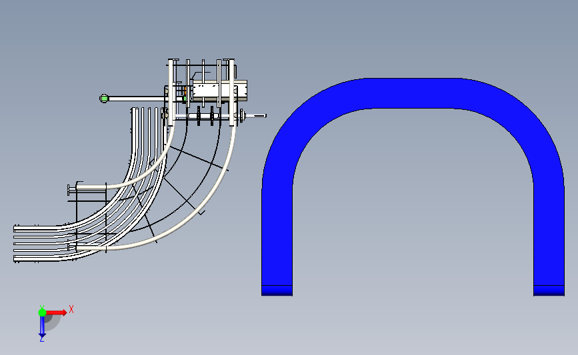Select the beige gearbox block on frame
Screen dimensions: 578x355
tap(219, 90)
